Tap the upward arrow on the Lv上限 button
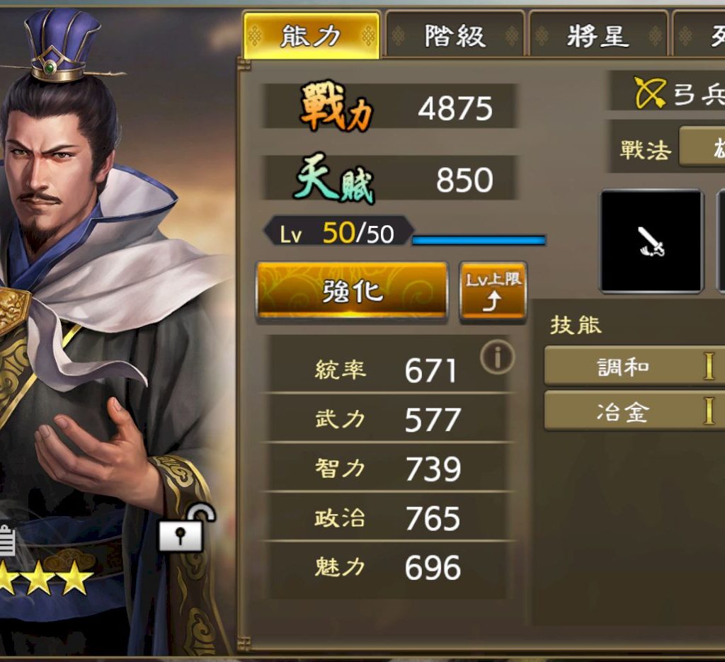The width and height of the screenshot is (725, 662). pyautogui.click(x=492, y=301)
